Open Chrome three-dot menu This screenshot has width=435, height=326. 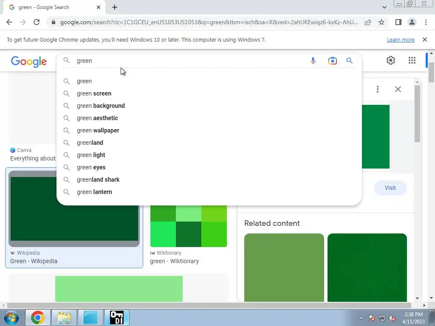coord(426,22)
